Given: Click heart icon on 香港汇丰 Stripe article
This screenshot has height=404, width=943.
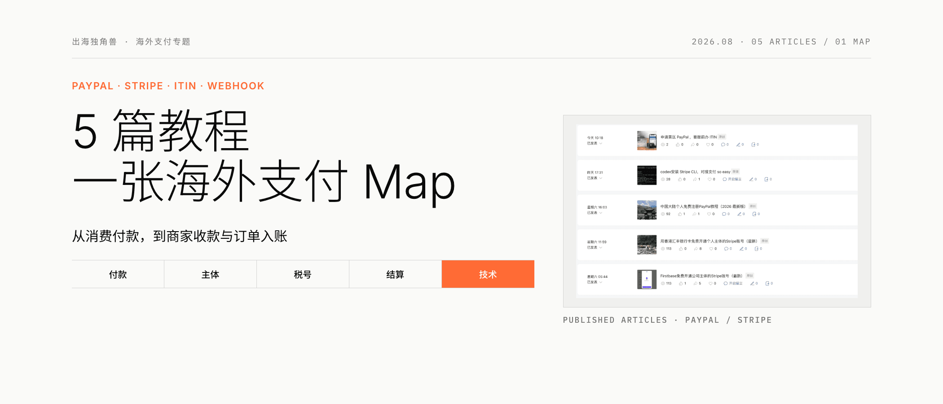Looking at the screenshot, I should click(x=711, y=249).
